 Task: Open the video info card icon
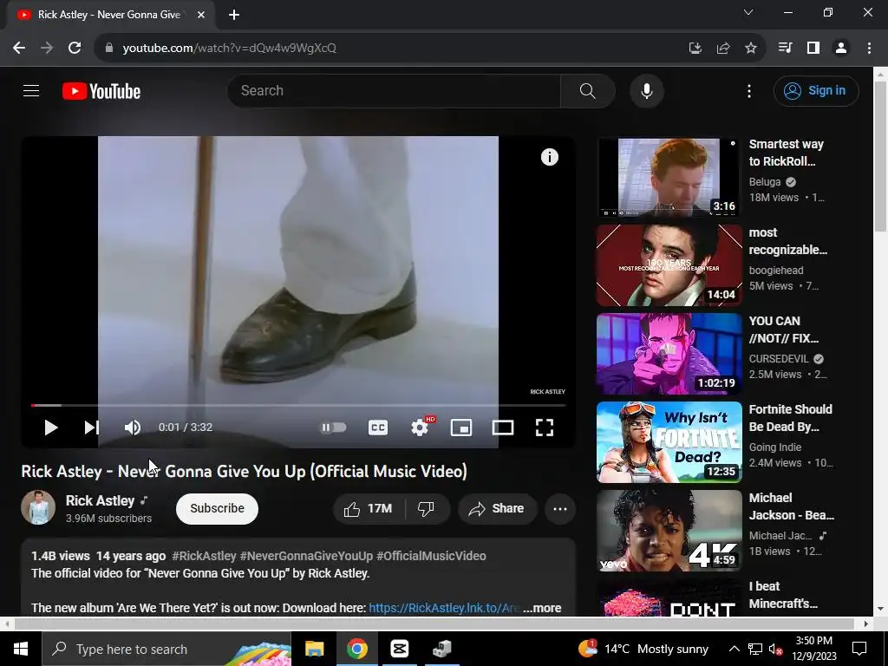(x=549, y=157)
